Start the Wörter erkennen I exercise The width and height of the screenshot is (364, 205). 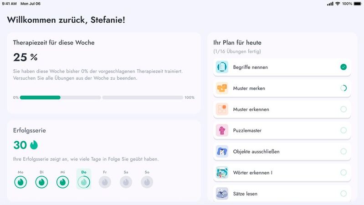(x=282, y=173)
